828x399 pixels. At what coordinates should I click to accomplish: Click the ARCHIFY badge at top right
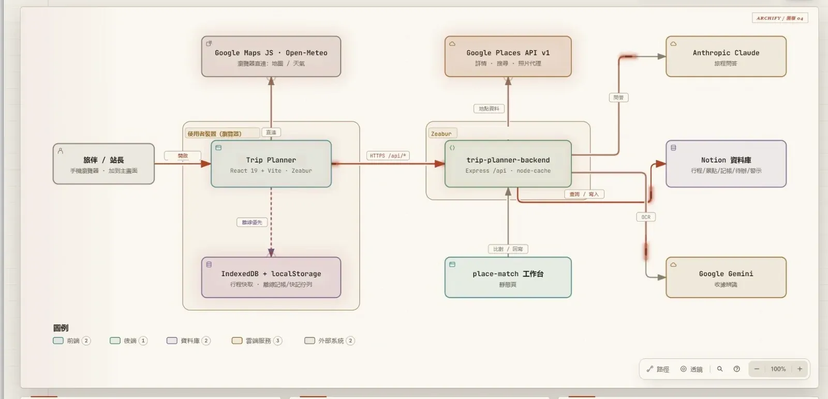point(780,18)
